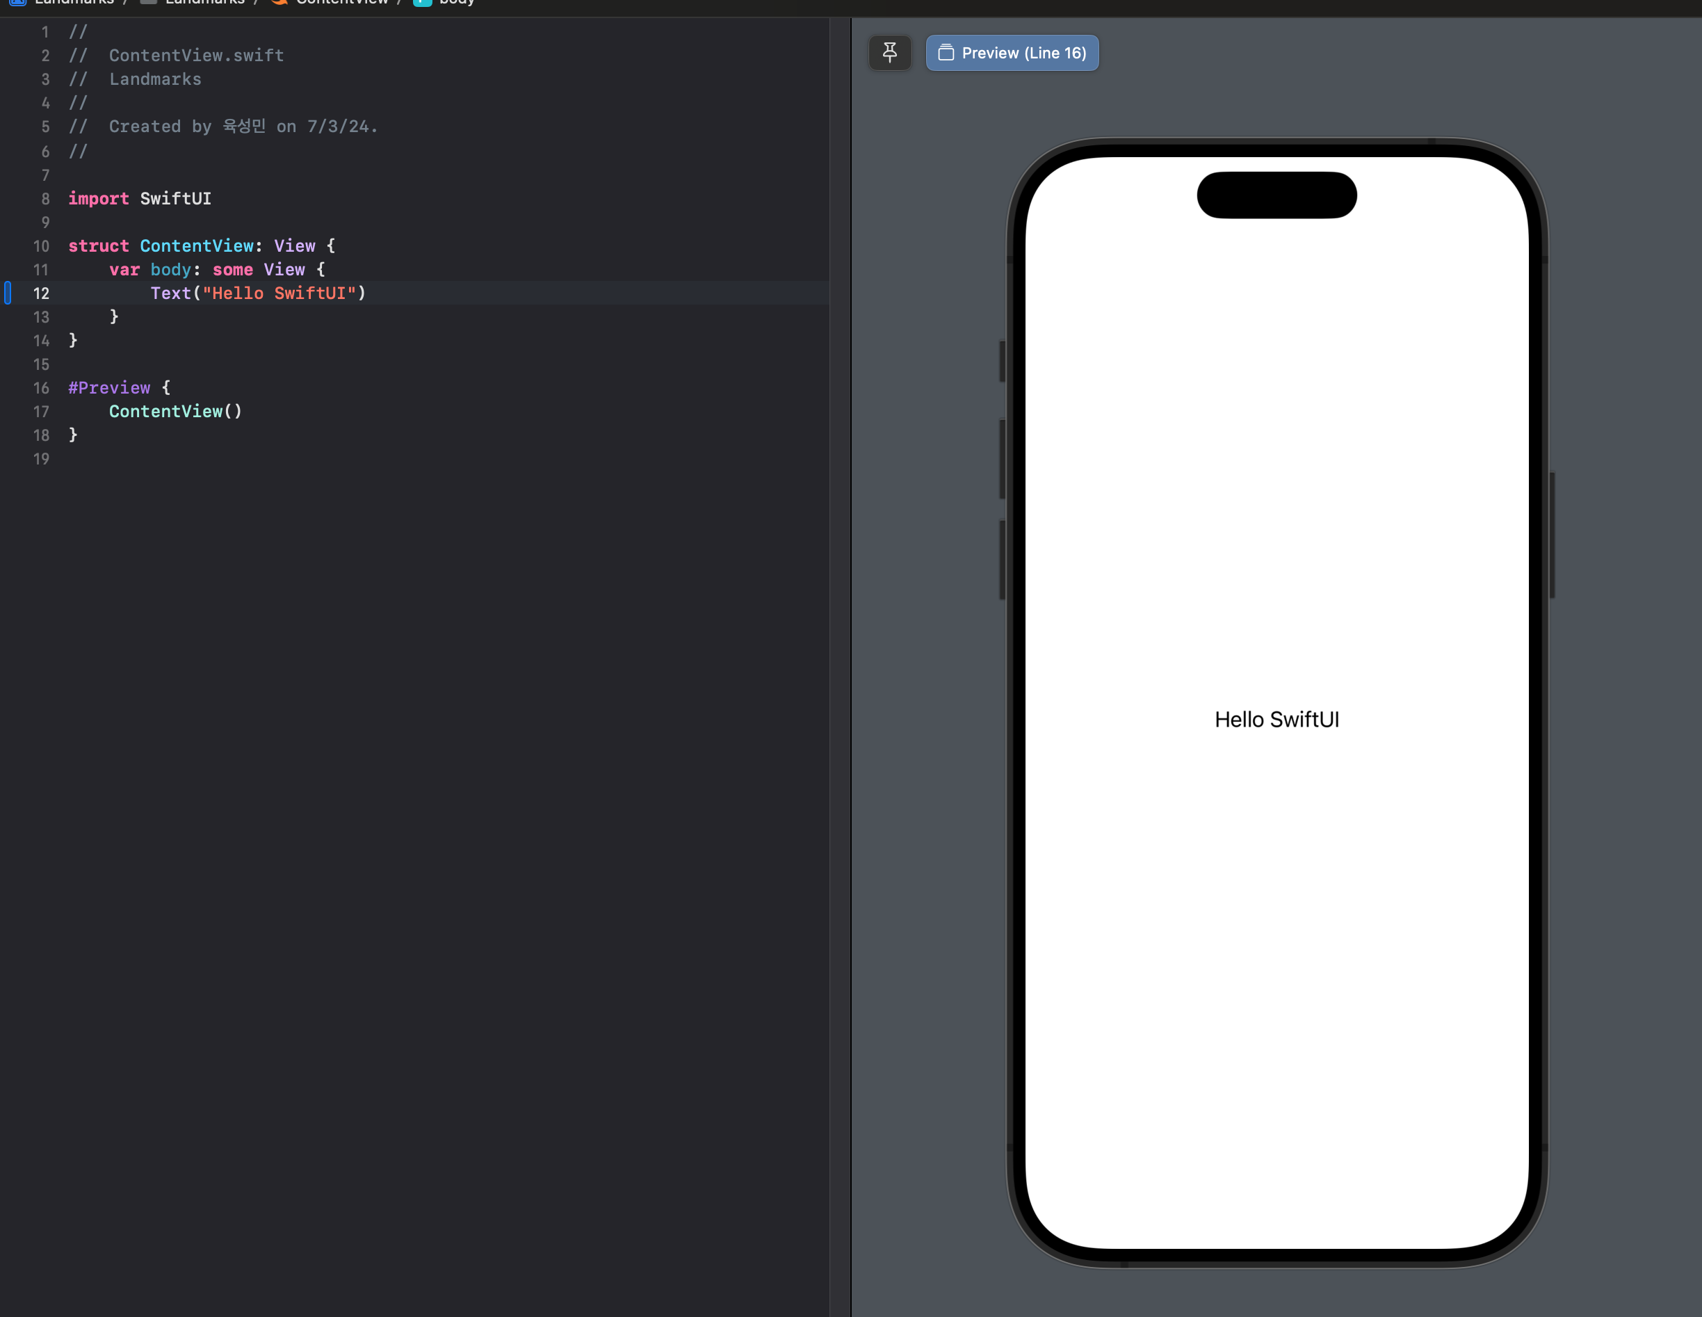The height and width of the screenshot is (1317, 1702).
Task: Click the Swift file icon in breadcrumb
Action: [x=279, y=2]
